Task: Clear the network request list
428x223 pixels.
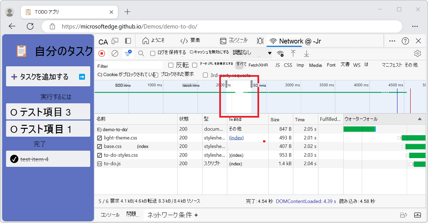Action: coord(115,53)
